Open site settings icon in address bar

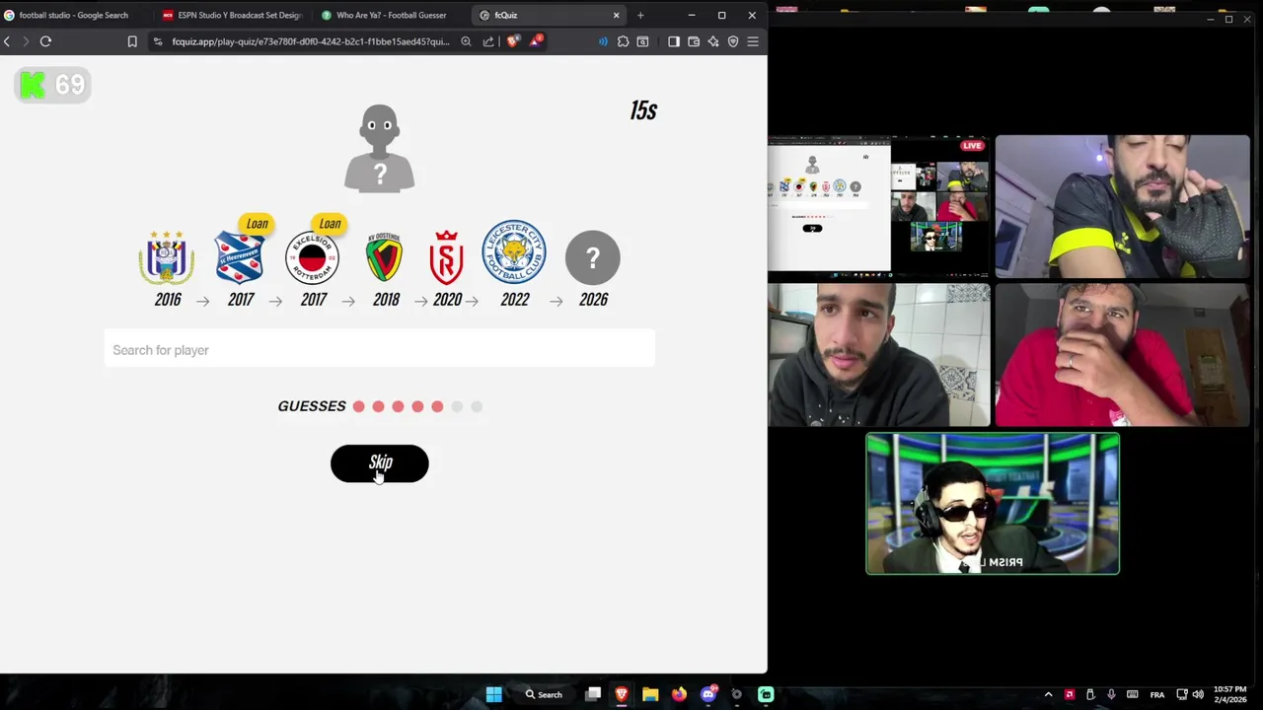pyautogui.click(x=157, y=41)
